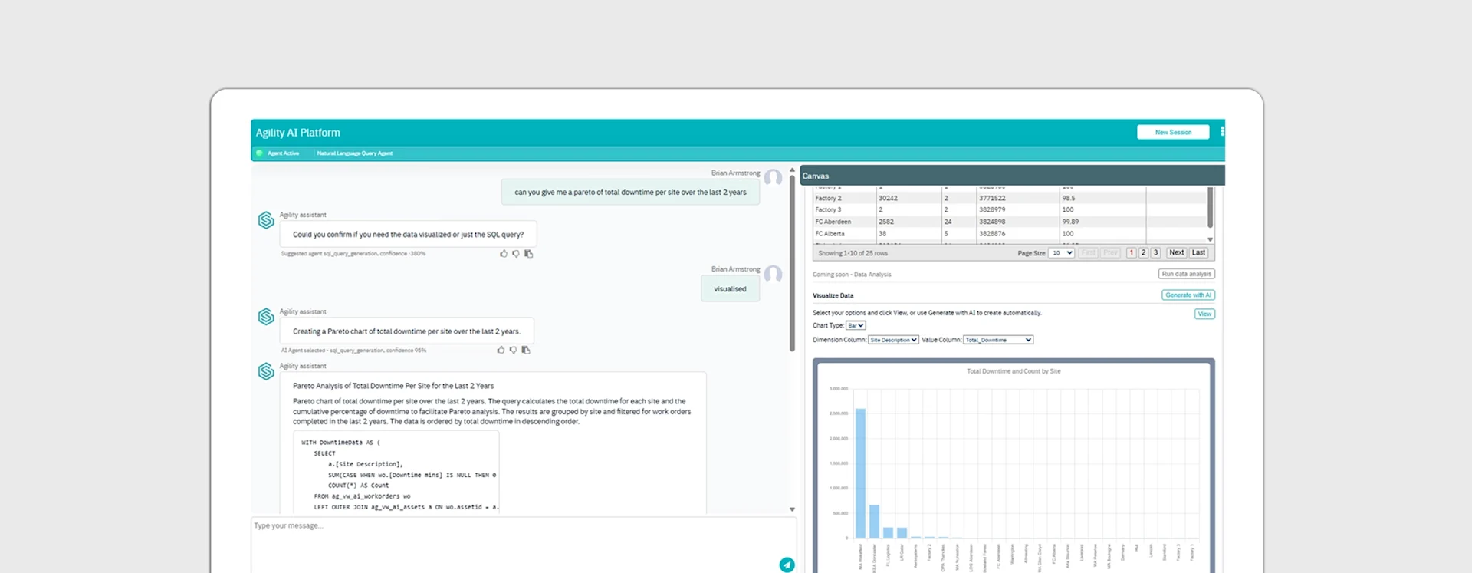Select table page 1
Viewport: 1472px width, 573px height.
click(1131, 252)
